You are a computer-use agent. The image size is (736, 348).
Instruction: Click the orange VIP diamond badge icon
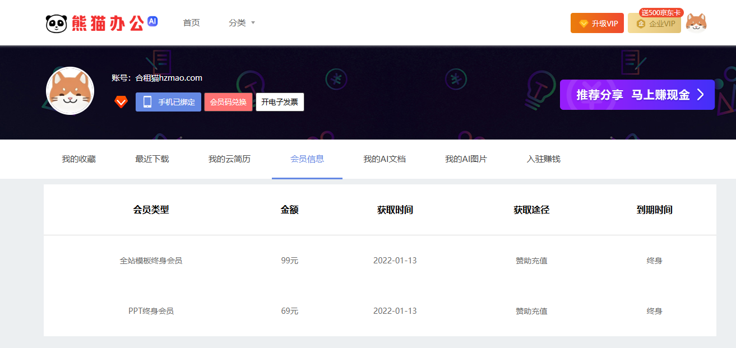point(121,102)
